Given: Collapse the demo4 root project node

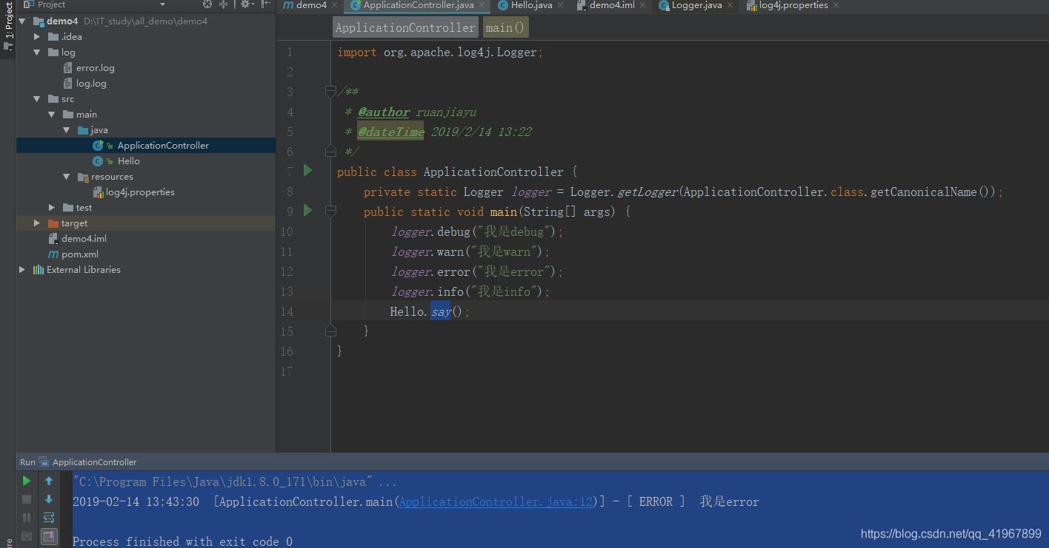Looking at the screenshot, I should 22,21.
